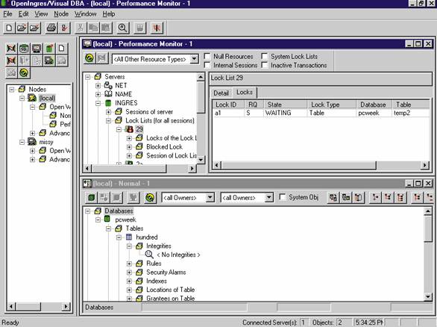Click the Copy toolbar icon
The image size is (437, 327).
93,28
